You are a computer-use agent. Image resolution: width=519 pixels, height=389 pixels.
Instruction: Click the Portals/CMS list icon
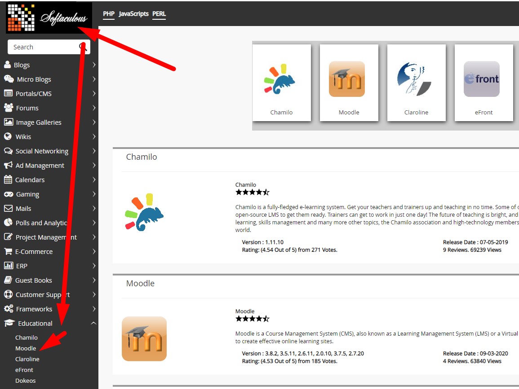tap(8, 93)
